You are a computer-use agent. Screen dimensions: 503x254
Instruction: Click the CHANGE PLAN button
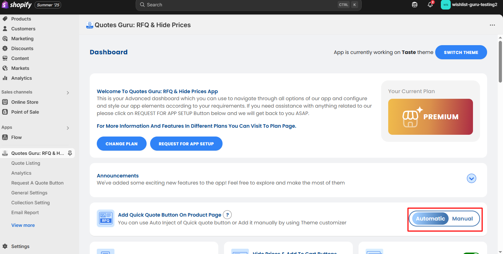pos(122,144)
